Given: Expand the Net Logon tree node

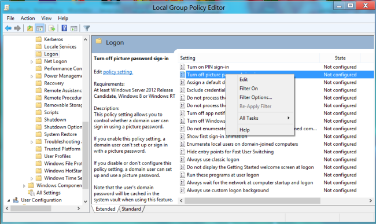Looking at the screenshot, I should (32, 61).
